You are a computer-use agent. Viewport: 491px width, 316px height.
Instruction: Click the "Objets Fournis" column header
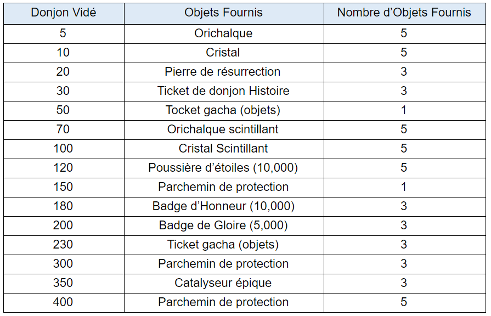(223, 13)
